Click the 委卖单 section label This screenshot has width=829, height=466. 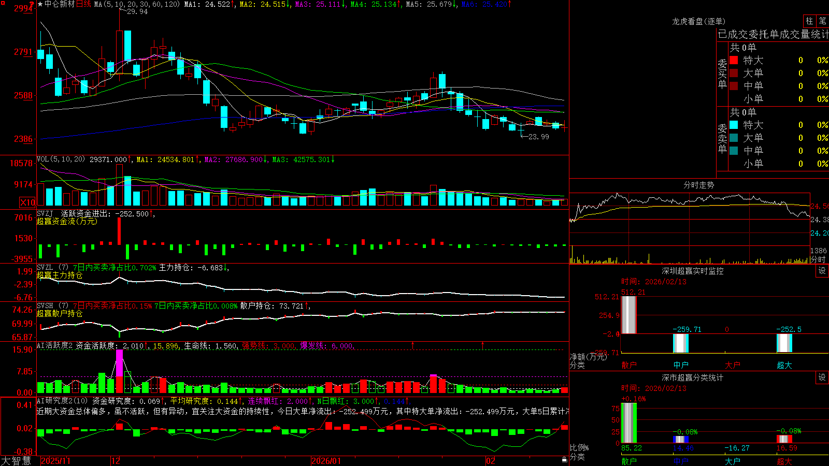click(722, 139)
